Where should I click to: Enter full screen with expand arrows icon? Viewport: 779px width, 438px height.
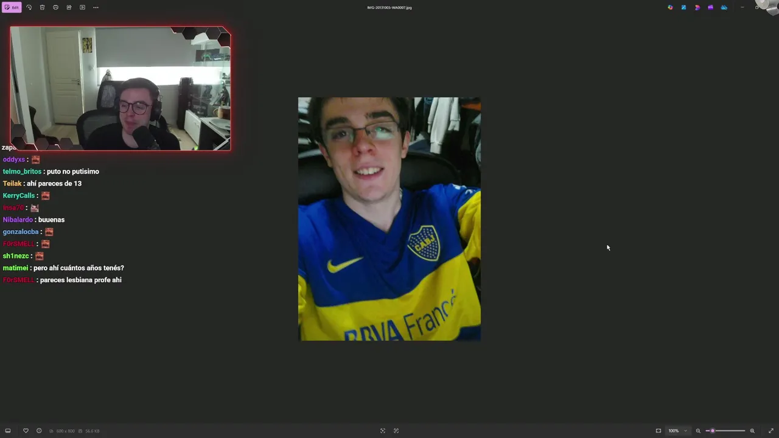(x=771, y=431)
